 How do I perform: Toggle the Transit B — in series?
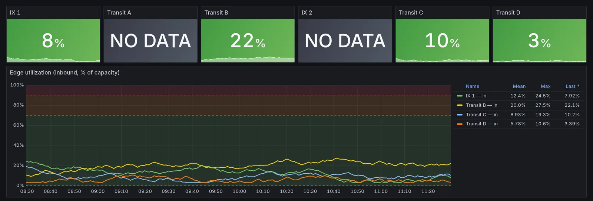point(481,105)
